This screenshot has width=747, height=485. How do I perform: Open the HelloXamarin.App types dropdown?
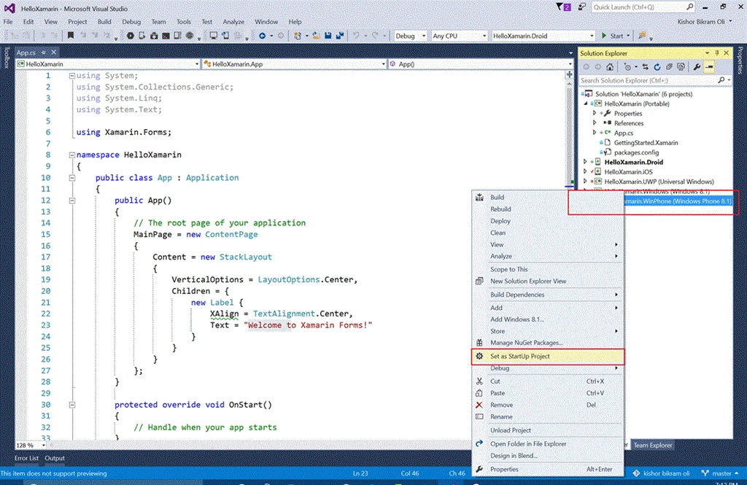pyautogui.click(x=294, y=64)
